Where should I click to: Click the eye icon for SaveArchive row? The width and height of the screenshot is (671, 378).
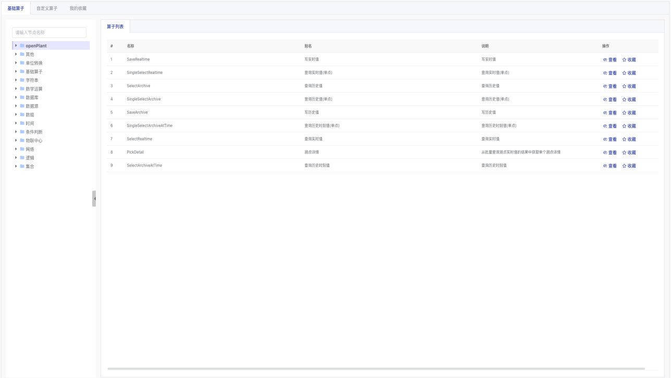(605, 113)
